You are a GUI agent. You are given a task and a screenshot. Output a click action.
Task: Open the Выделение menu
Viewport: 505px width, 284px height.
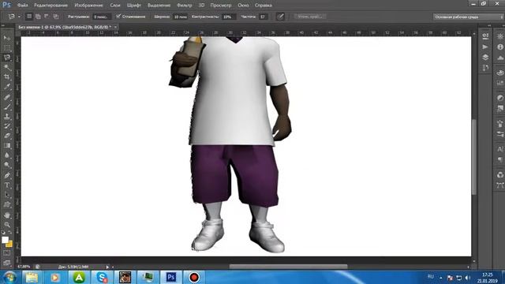[159, 6]
